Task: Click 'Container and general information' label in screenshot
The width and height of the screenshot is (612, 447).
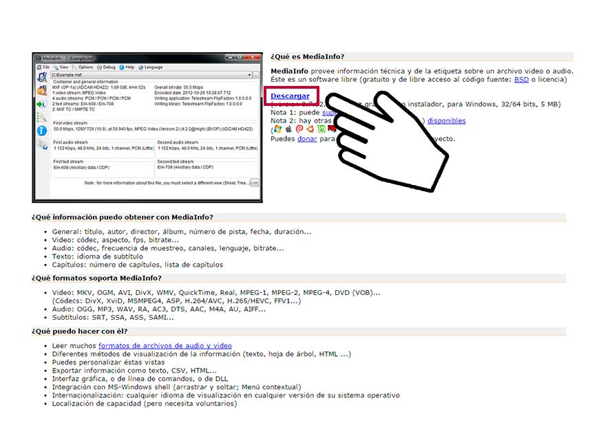Action: coord(85,82)
